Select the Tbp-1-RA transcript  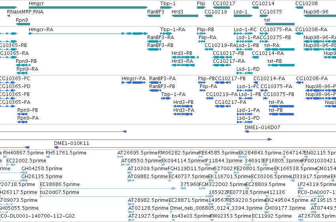(166, 34)
